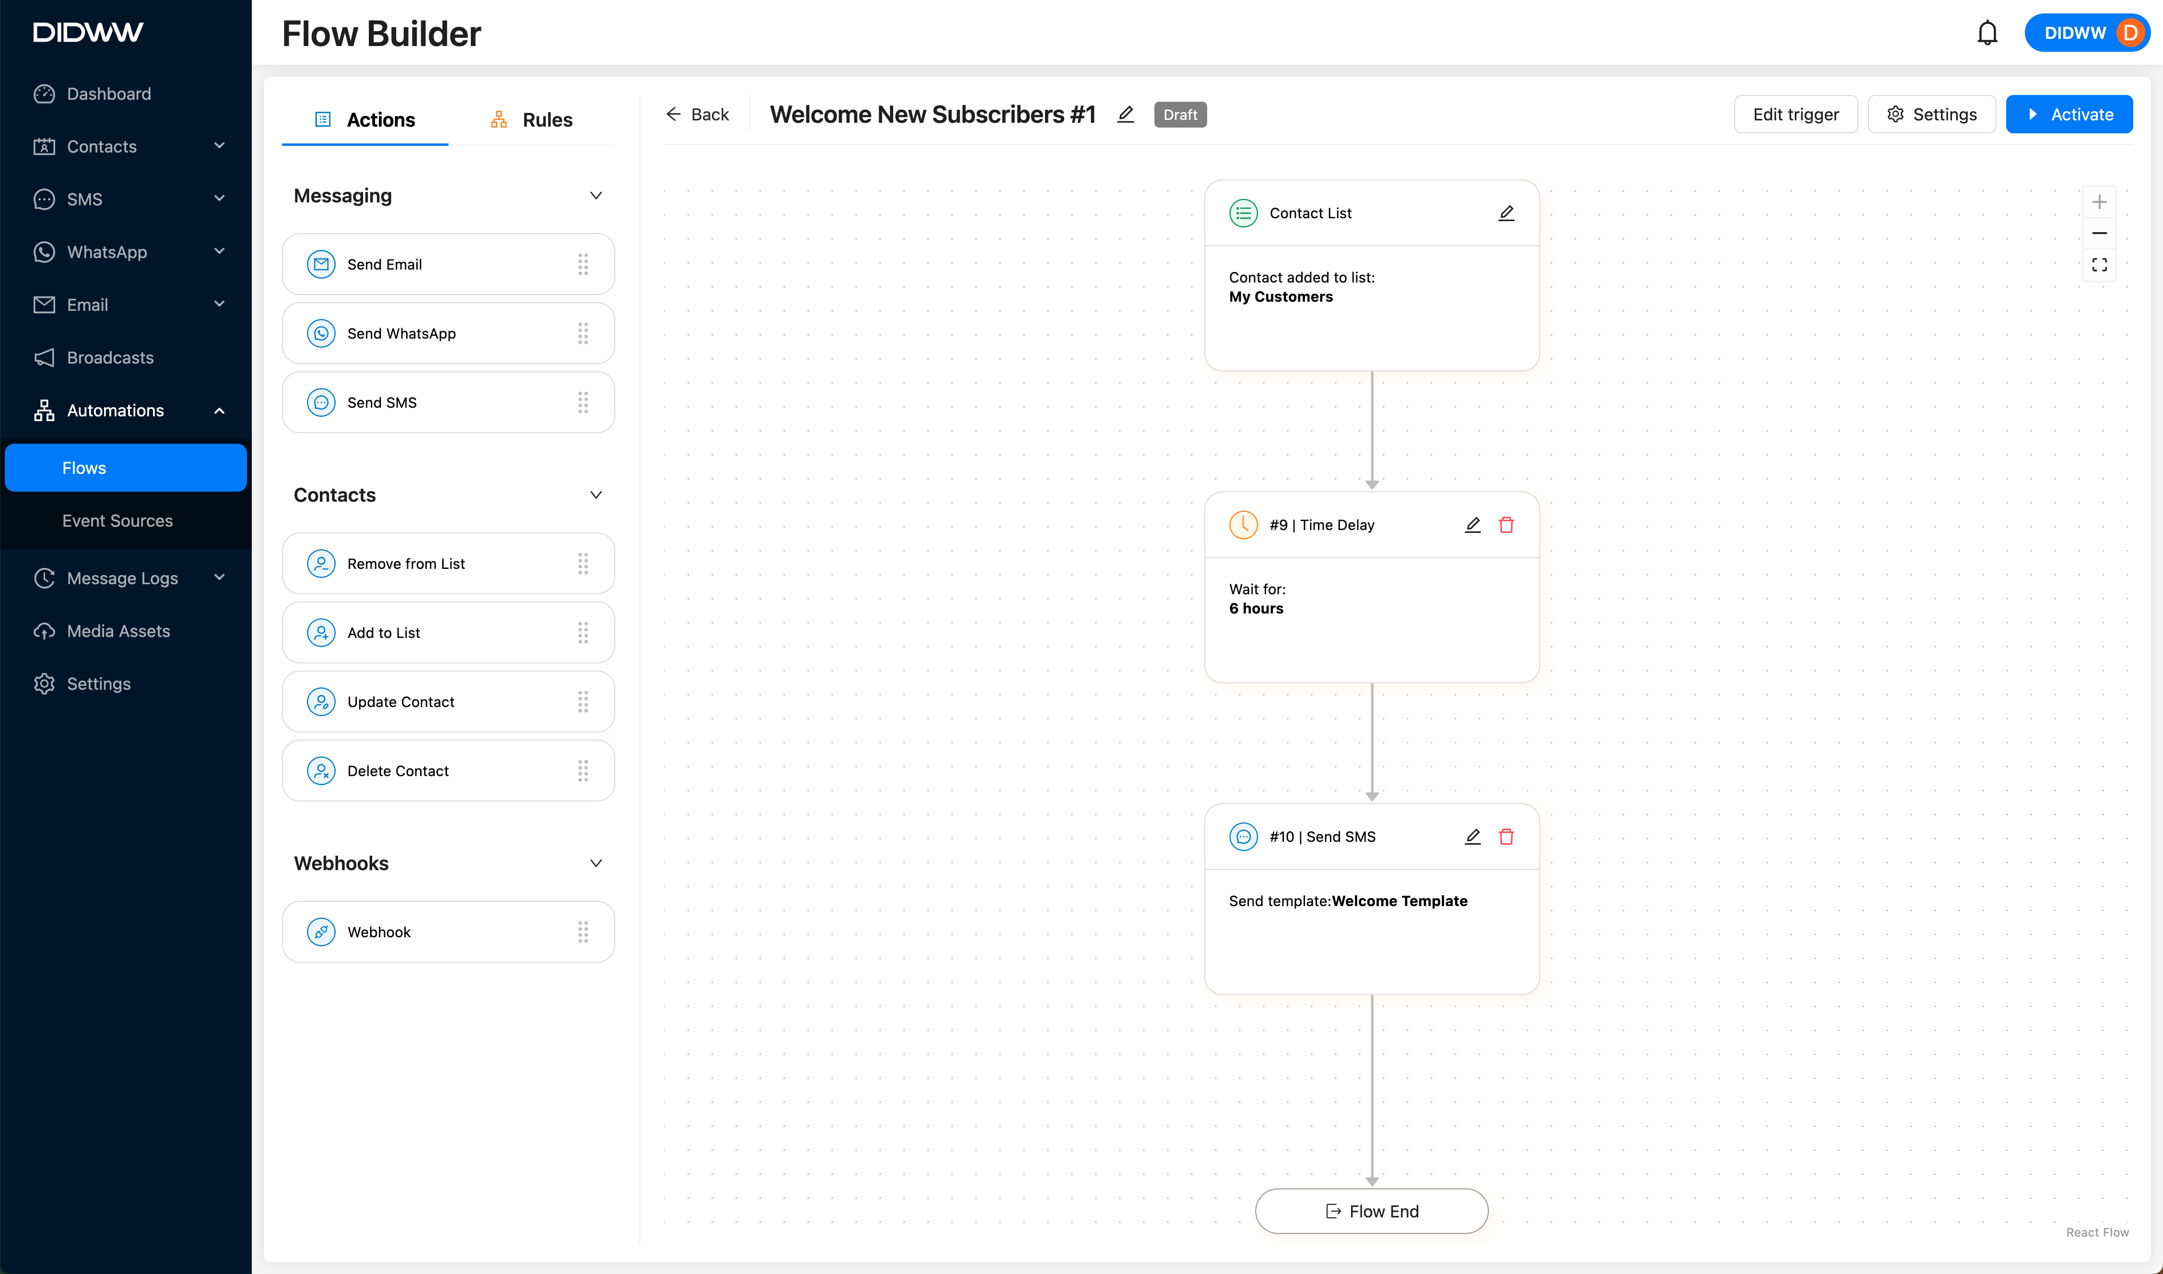Collapse the Contacts actions section

click(596, 495)
